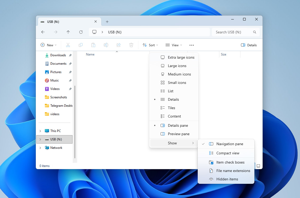Choose Preview pane from the View menu
This screenshot has height=198, width=300.
tap(179, 134)
